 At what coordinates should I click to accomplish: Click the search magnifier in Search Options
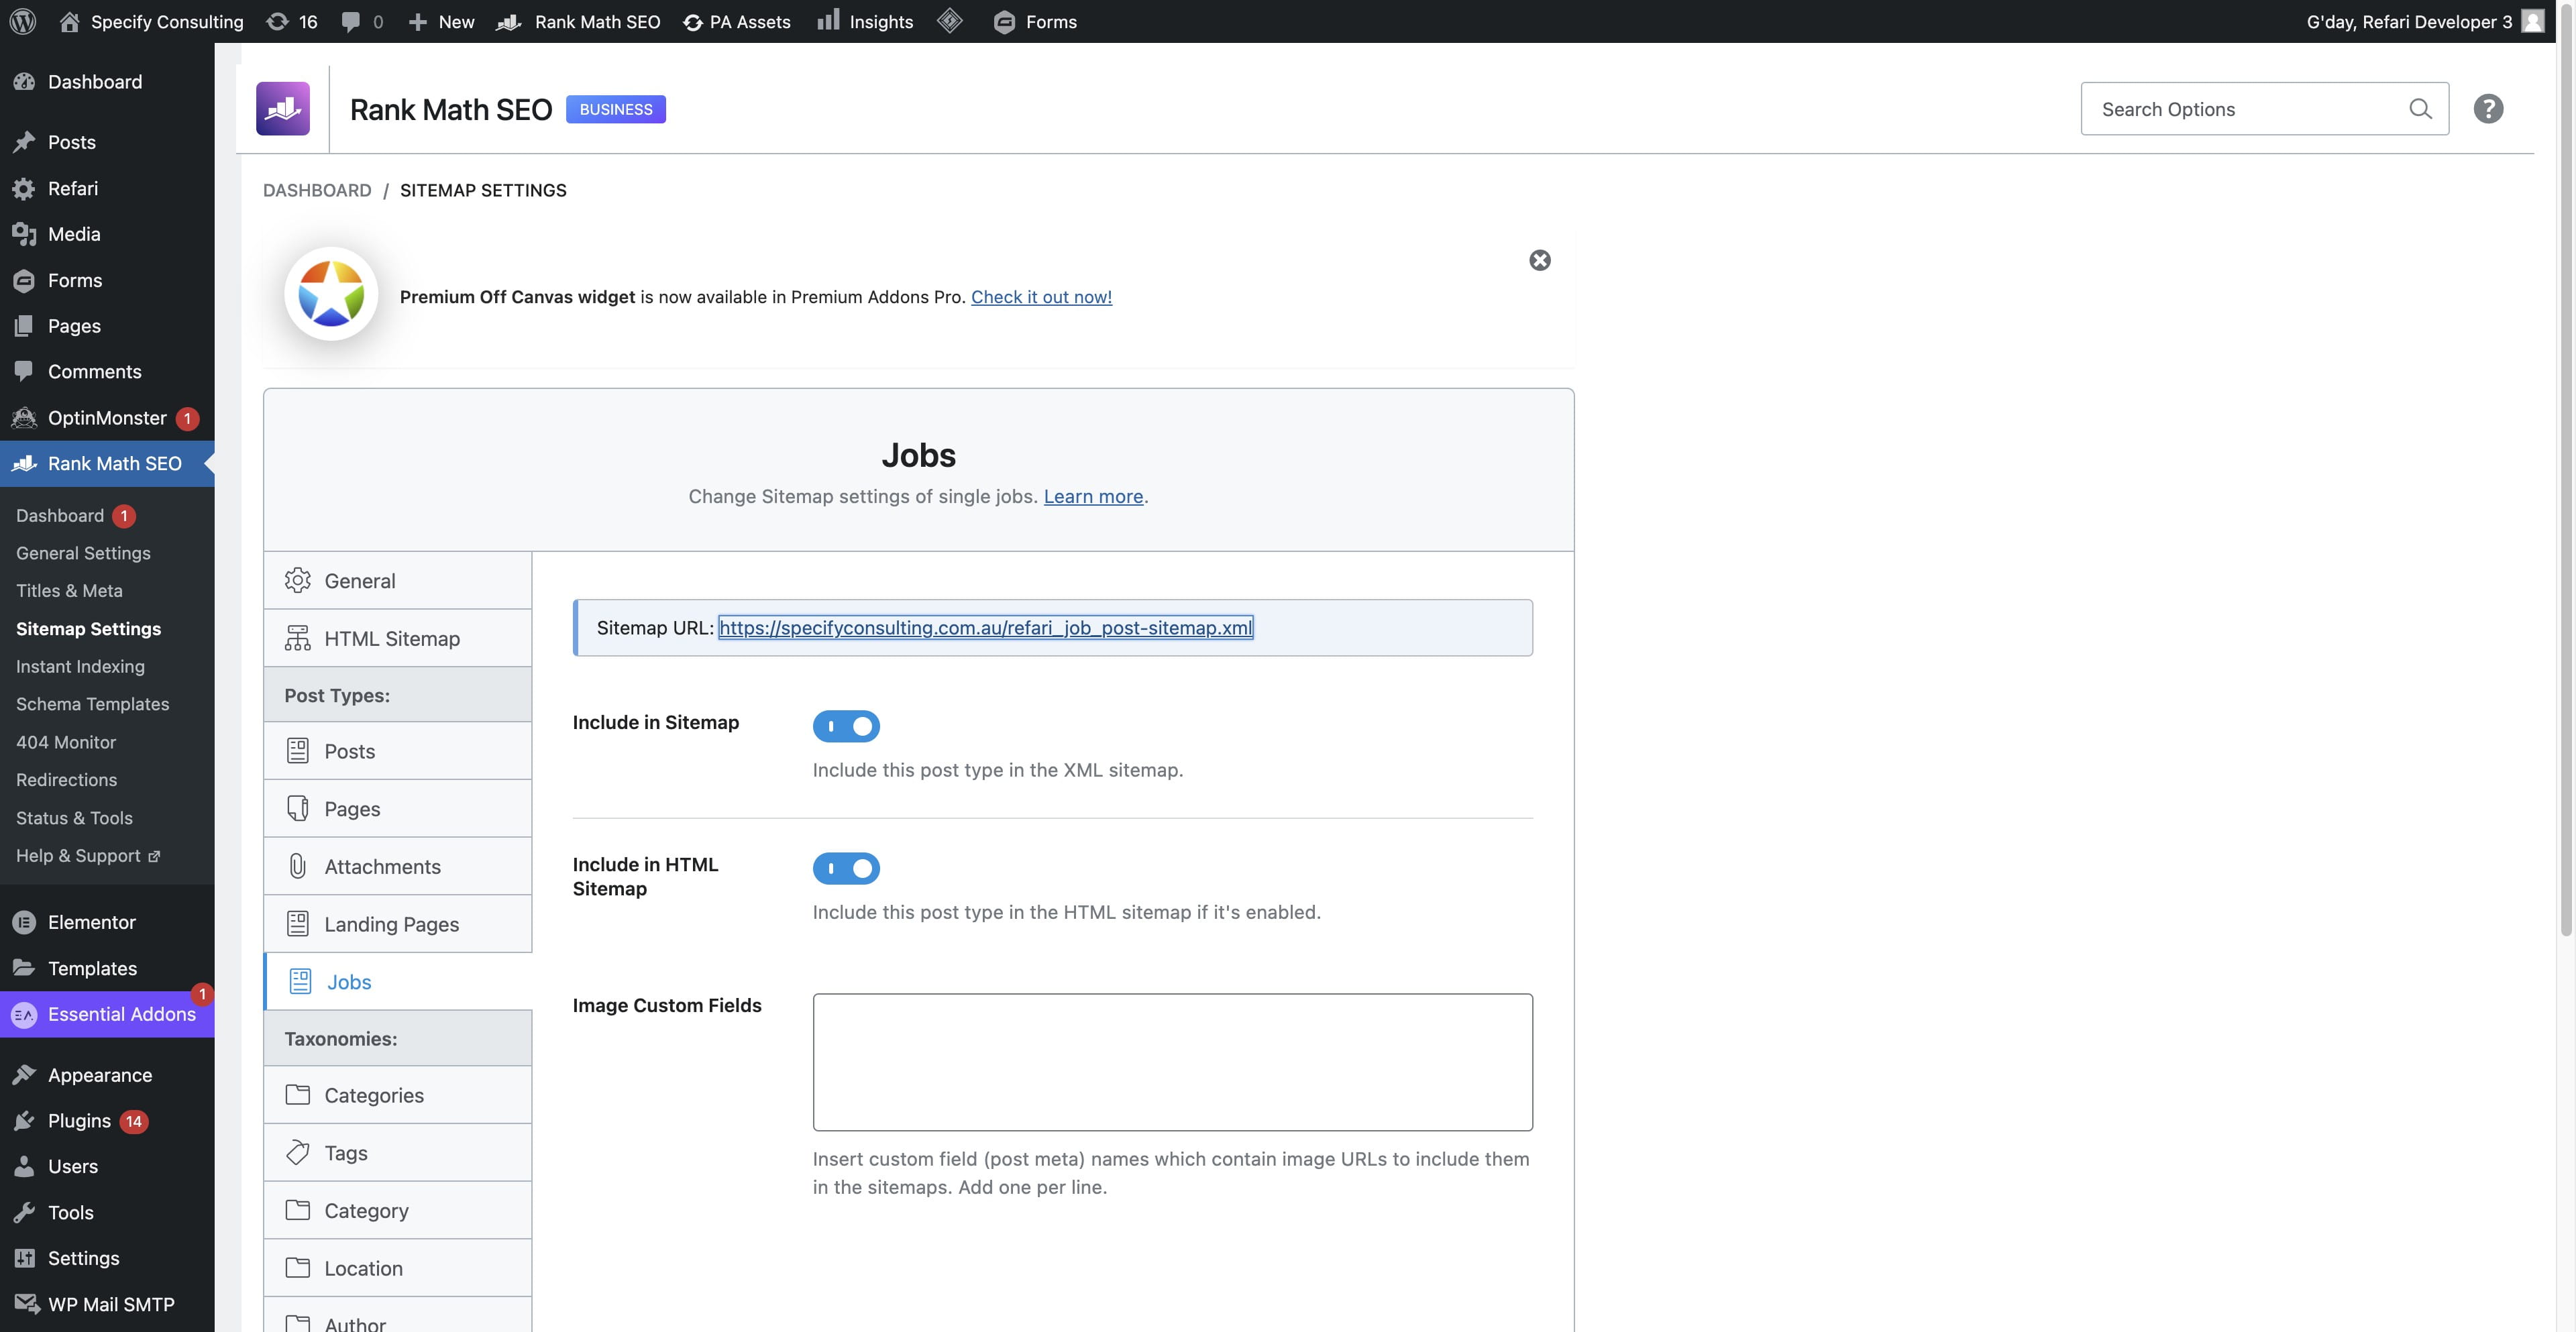2421,109
